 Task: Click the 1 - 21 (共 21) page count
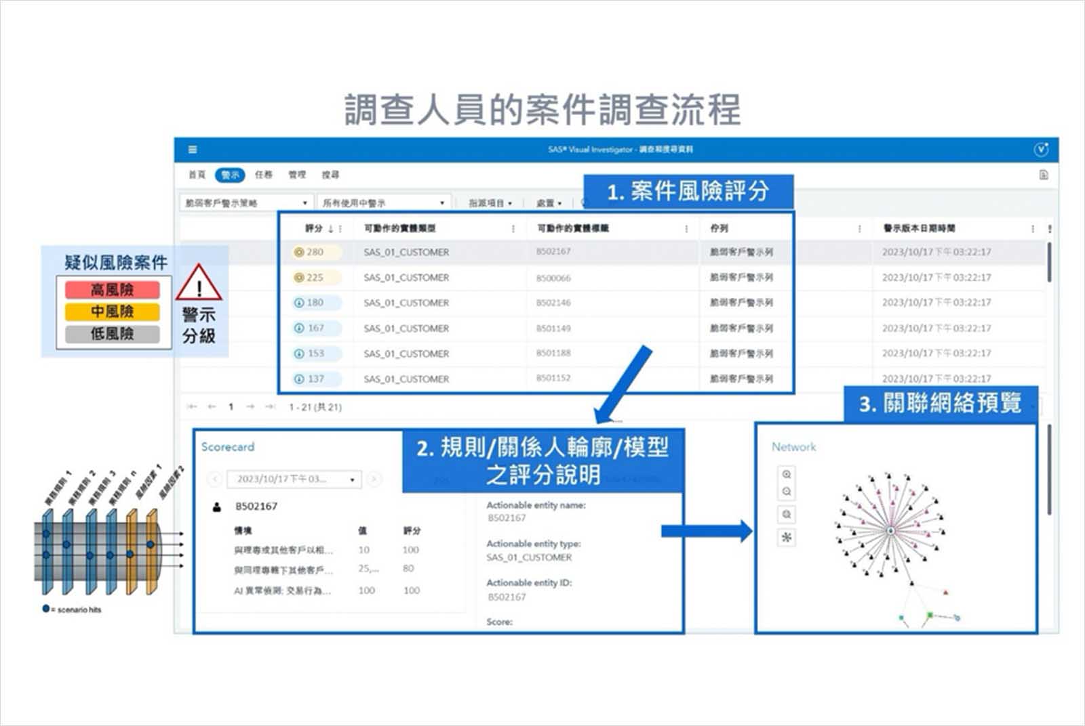click(x=315, y=407)
